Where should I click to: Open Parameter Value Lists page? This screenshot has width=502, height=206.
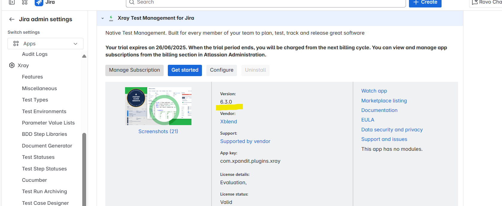click(48, 123)
